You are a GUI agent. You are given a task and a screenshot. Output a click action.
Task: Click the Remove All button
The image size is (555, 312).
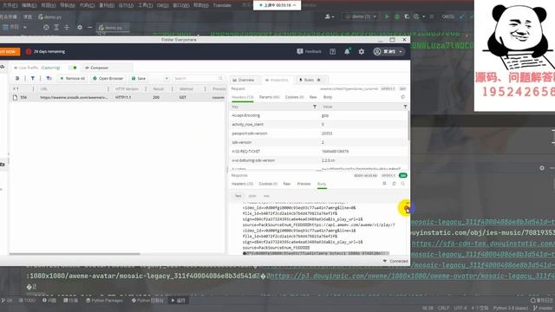click(x=72, y=79)
